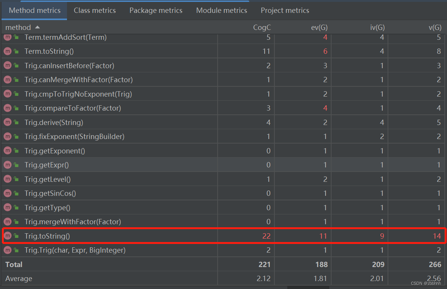Click method icon for Trig.canInsertBefore(Factor)
The width and height of the screenshot is (447, 289).
8,65
